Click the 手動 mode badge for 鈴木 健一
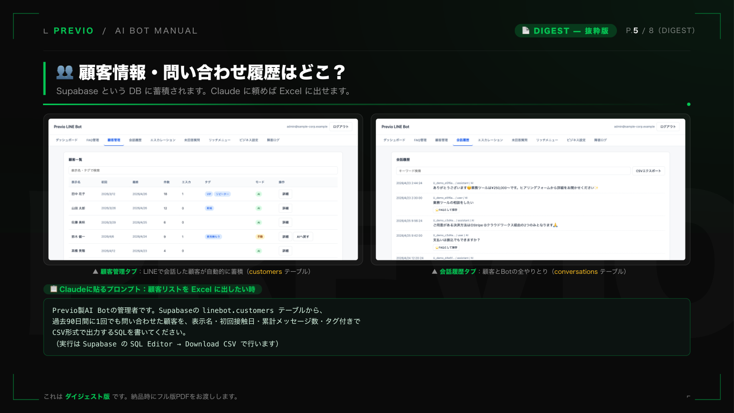Viewport: 734px width, 413px height. 260,236
